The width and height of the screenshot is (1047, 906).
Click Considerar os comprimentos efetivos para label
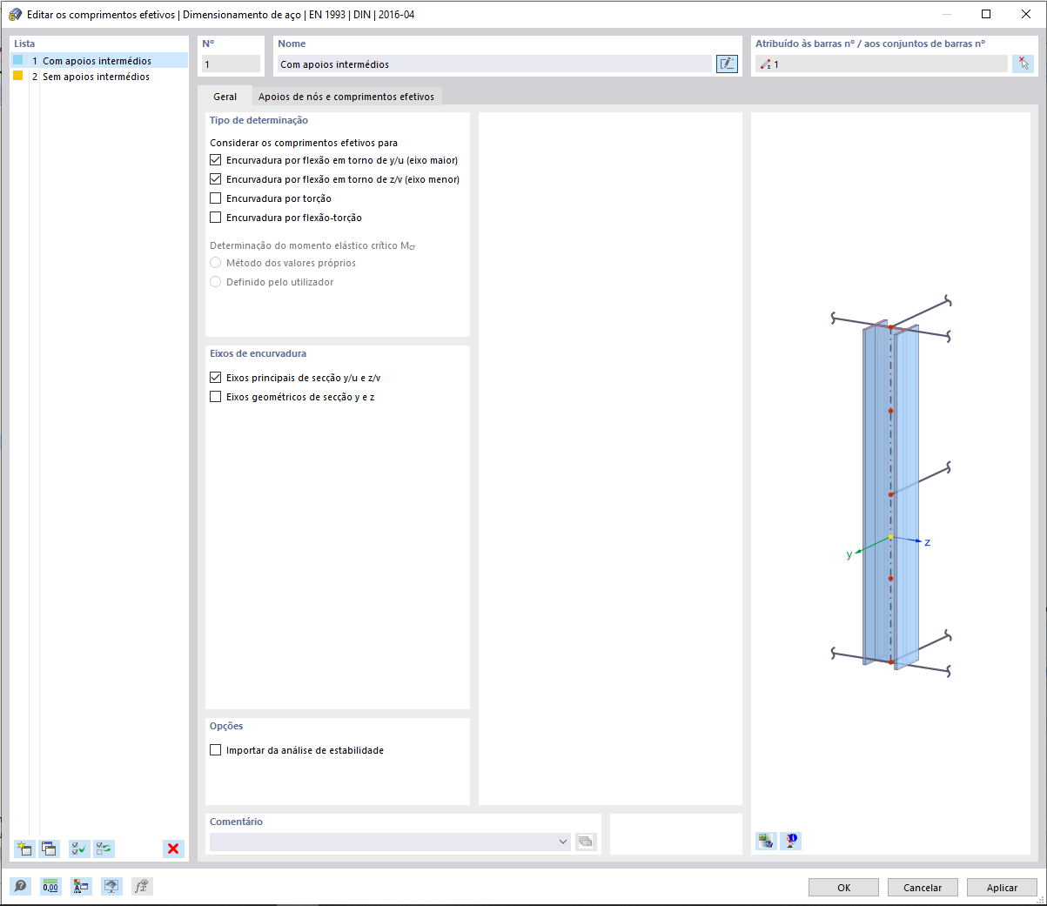pyautogui.click(x=304, y=143)
